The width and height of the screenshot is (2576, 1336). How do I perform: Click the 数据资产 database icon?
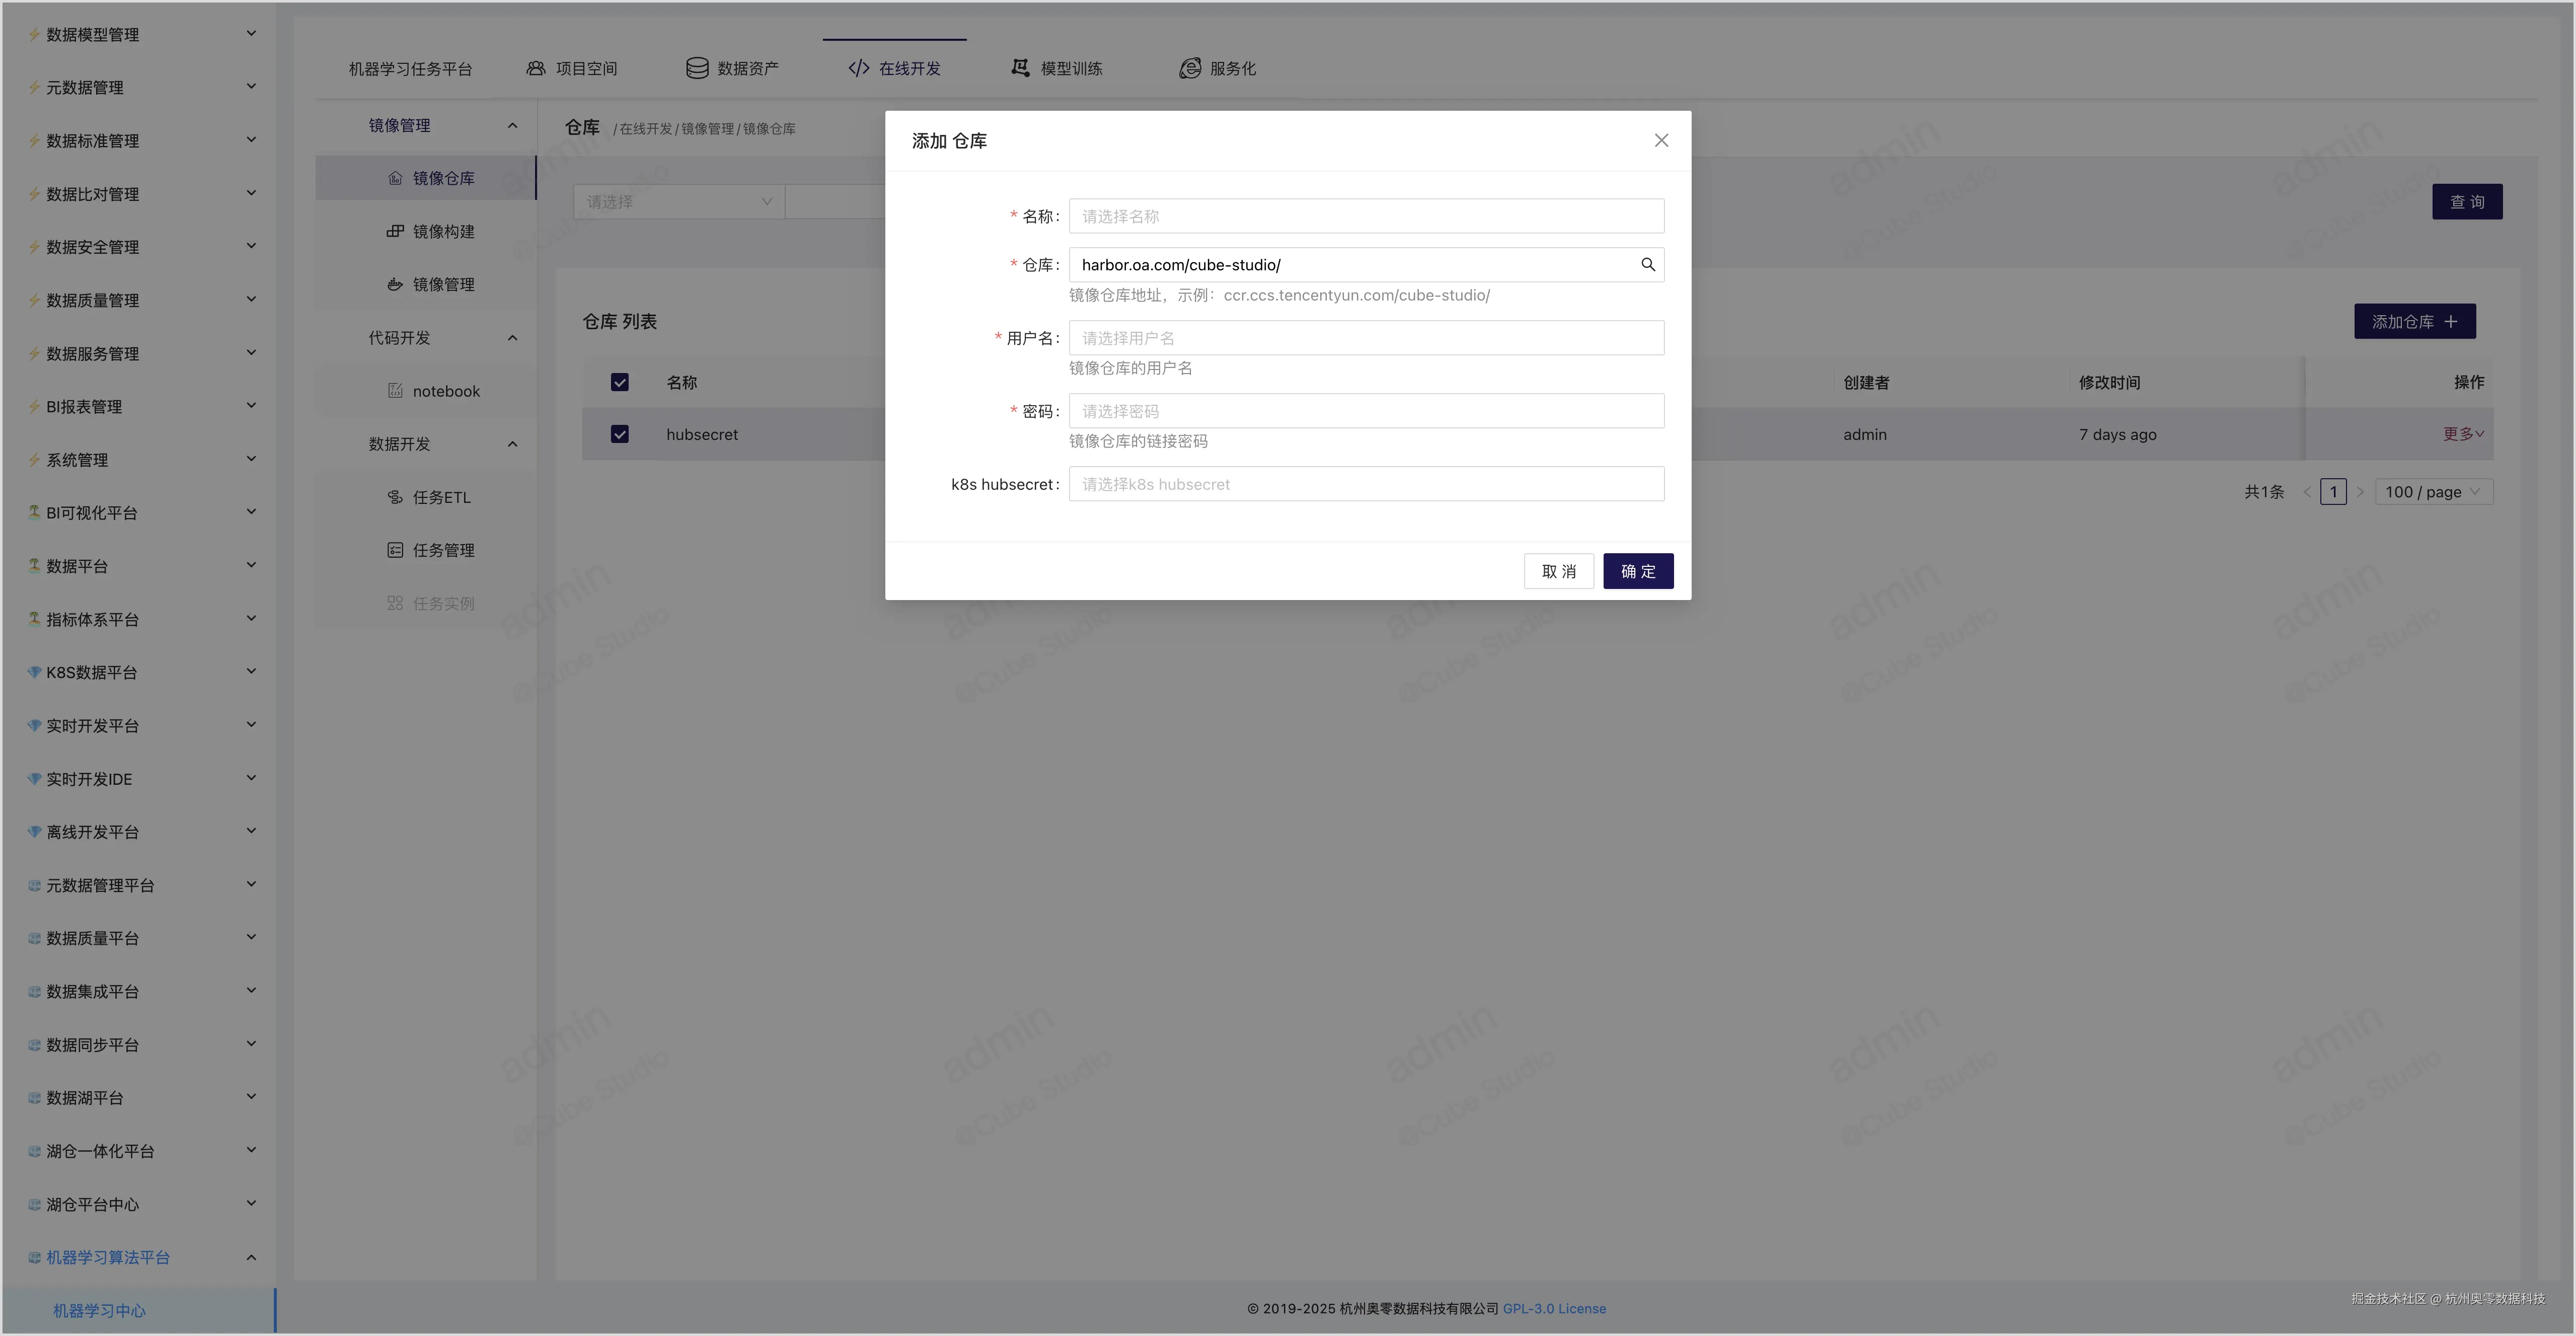click(696, 67)
